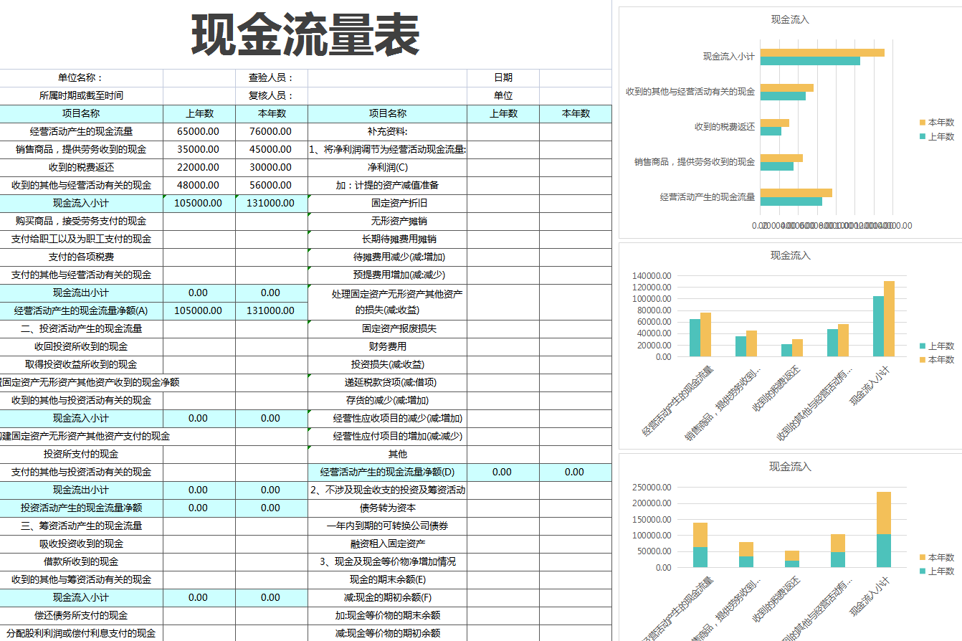Select the 三、筹资活动产生的现金流量 cell

(81, 526)
